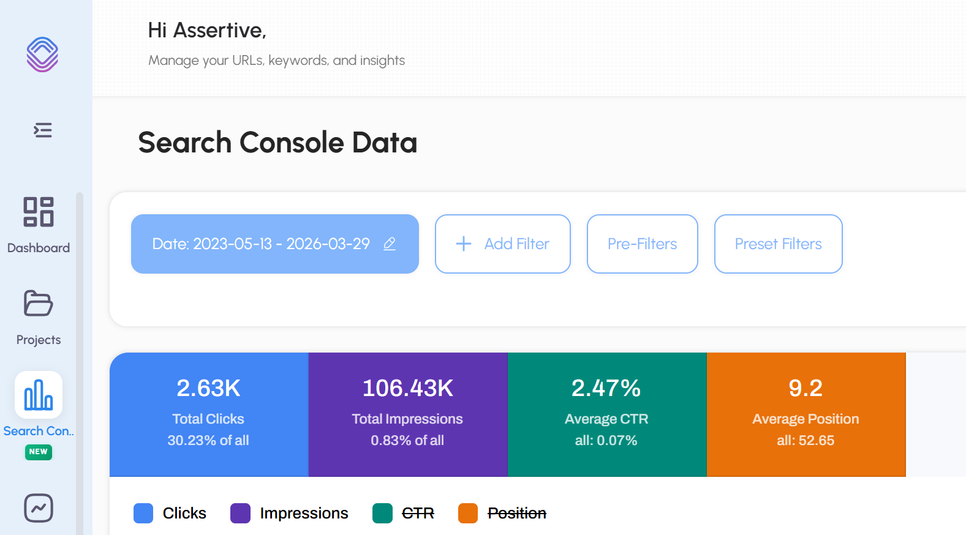Open the date range picker

(261, 244)
